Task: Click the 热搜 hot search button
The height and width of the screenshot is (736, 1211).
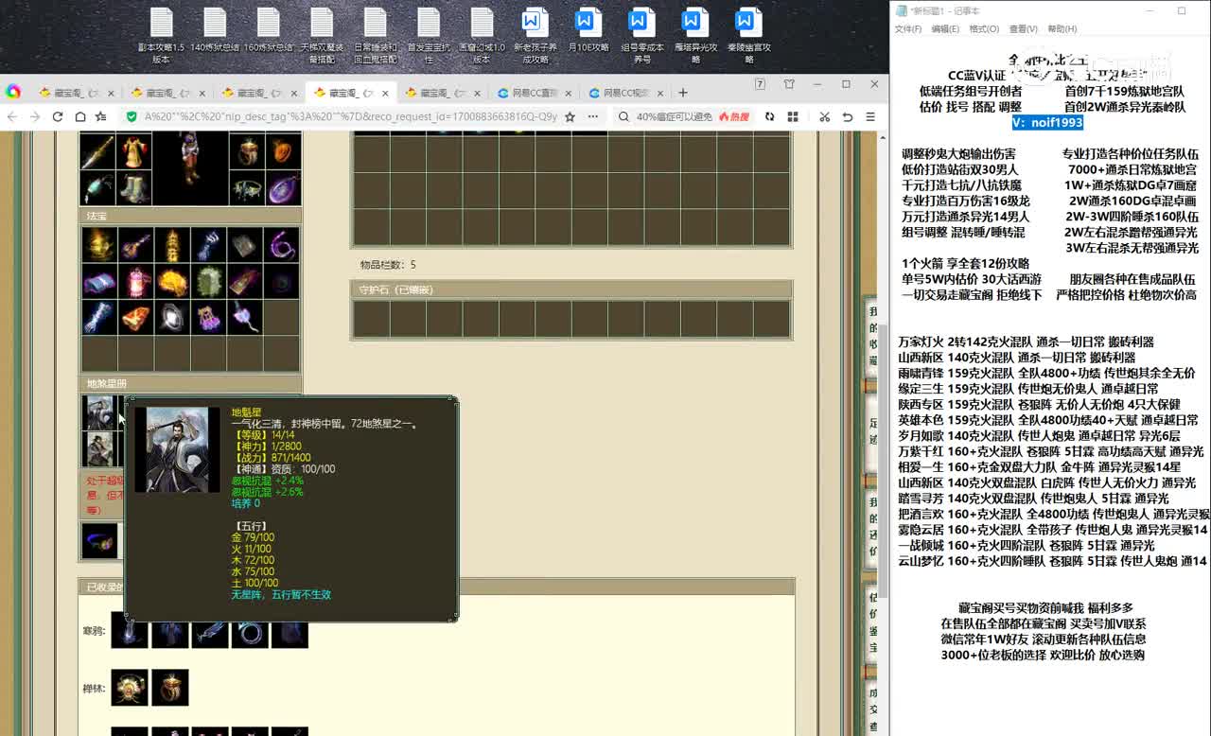Action: pos(734,116)
